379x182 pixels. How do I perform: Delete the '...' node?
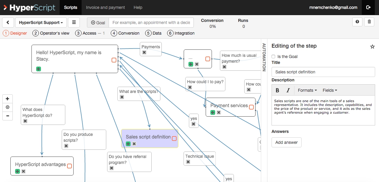click(197, 64)
